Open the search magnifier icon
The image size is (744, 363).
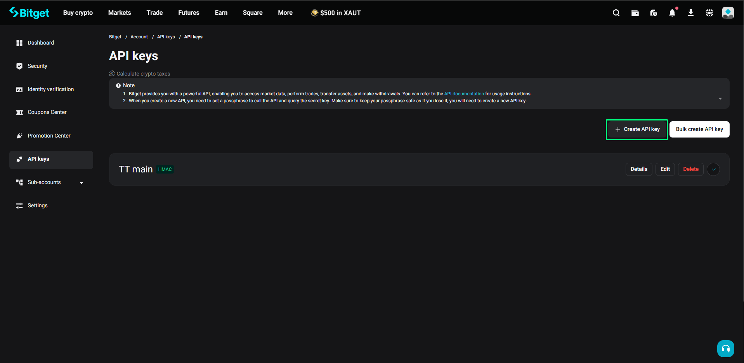[x=616, y=13]
